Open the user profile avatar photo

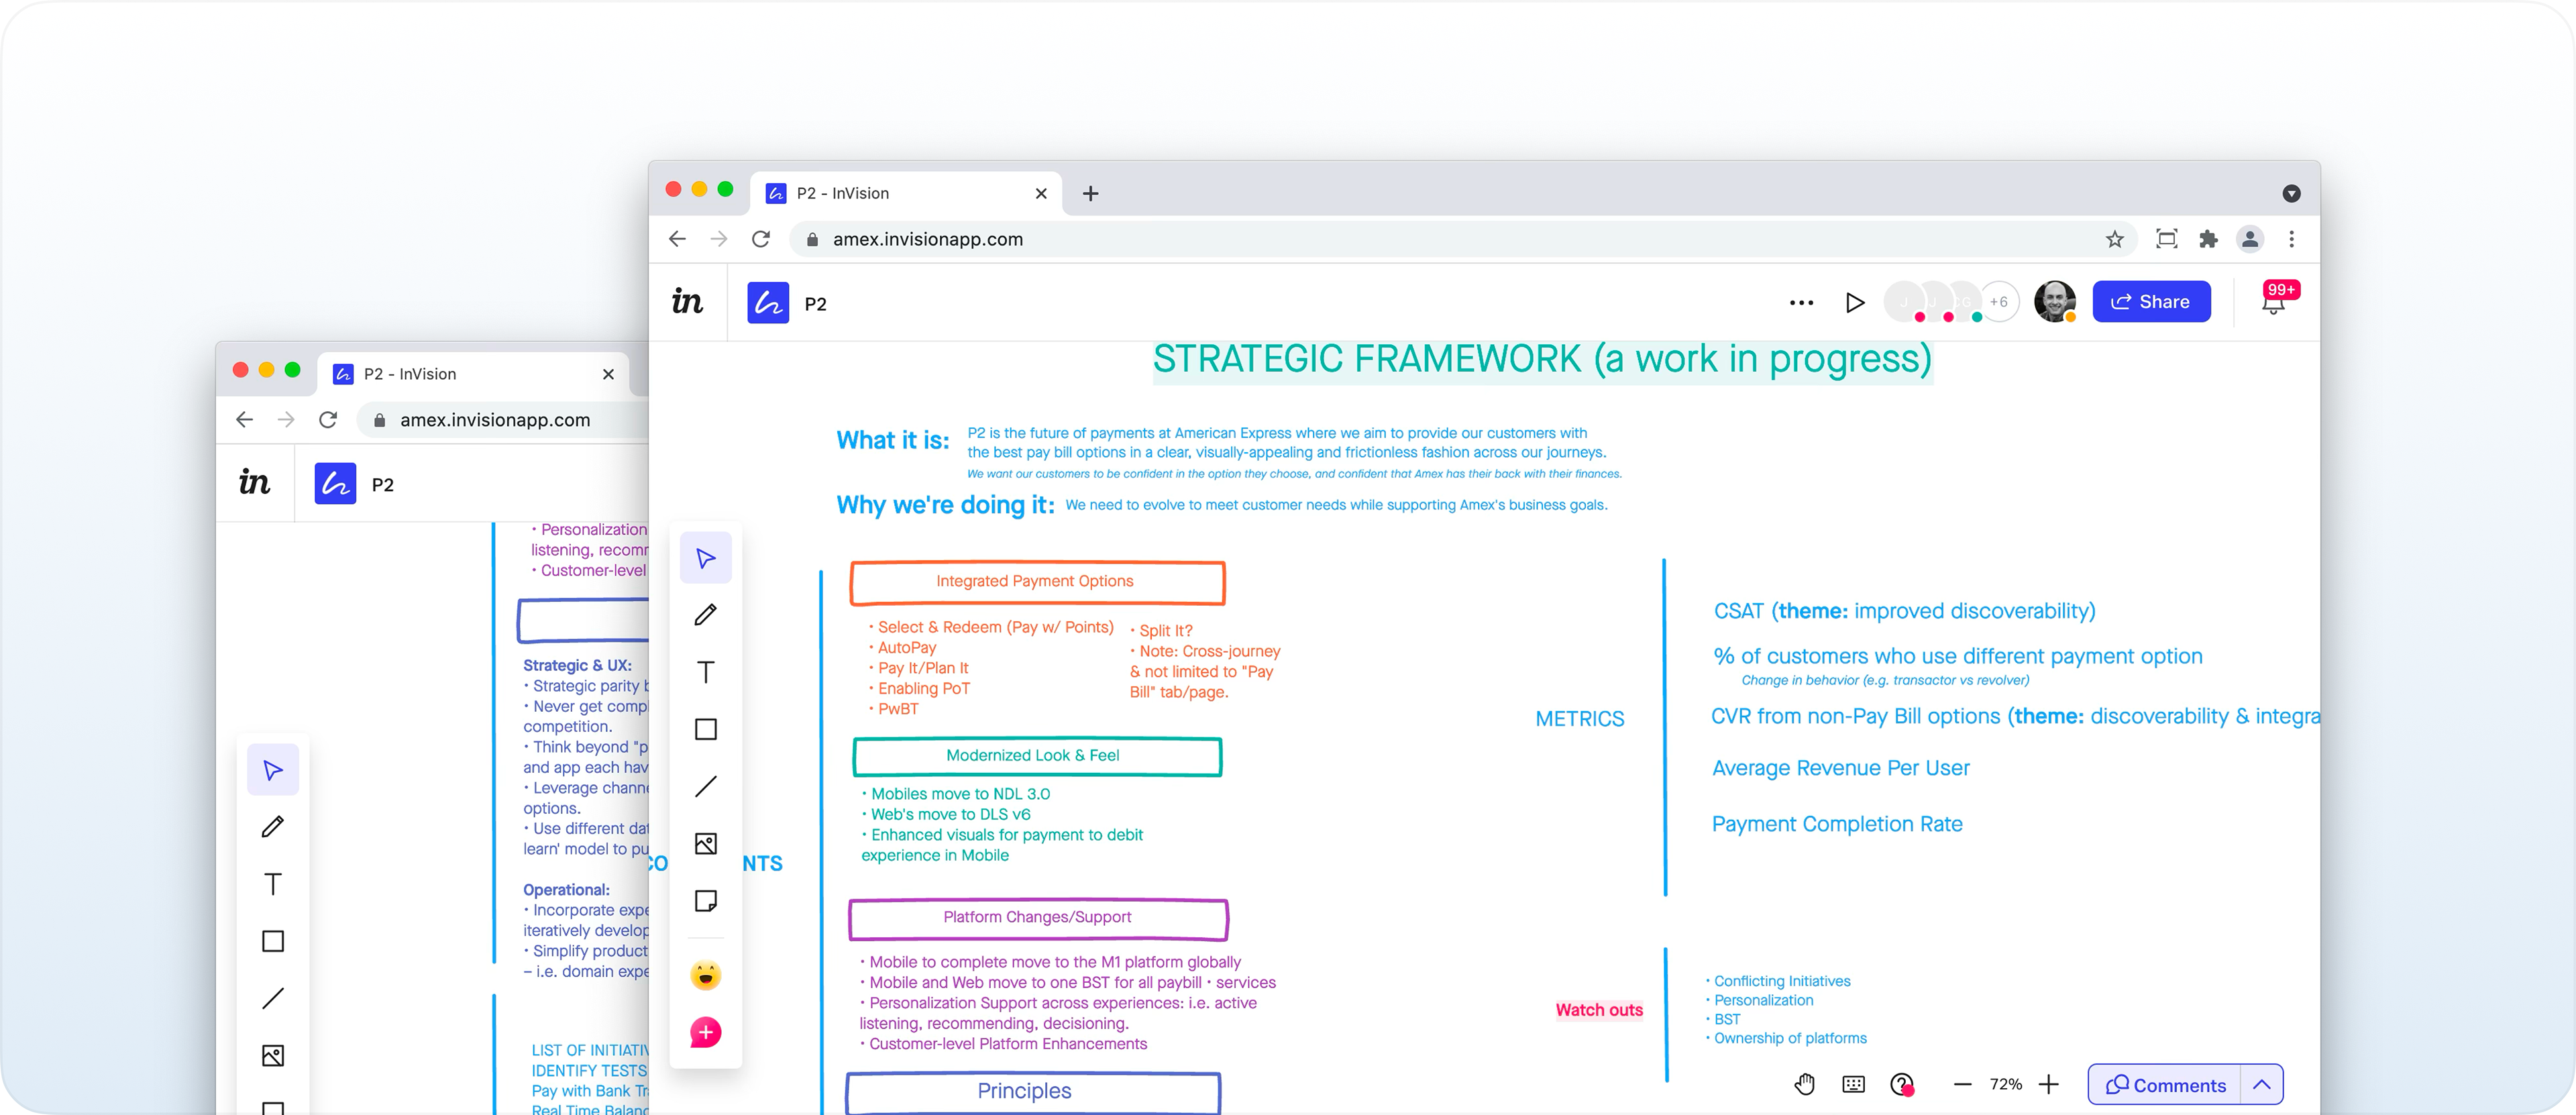tap(2054, 301)
